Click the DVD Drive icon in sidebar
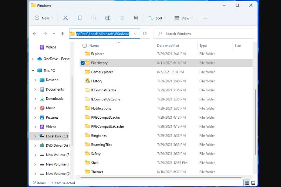This screenshot has width=281, height=187. [x=42, y=145]
